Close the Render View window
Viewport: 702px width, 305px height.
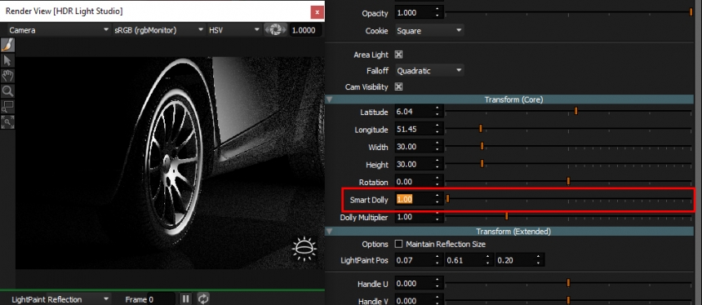317,12
